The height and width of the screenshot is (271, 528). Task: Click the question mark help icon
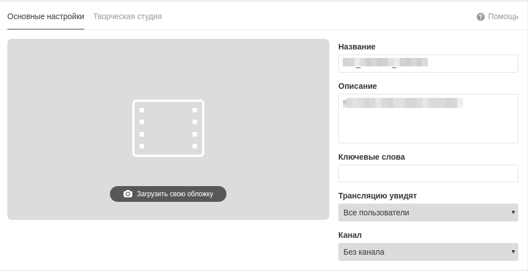click(480, 17)
